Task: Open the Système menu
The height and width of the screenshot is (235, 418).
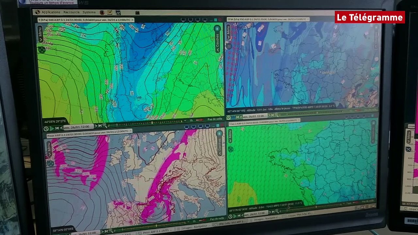Action: tap(89, 12)
